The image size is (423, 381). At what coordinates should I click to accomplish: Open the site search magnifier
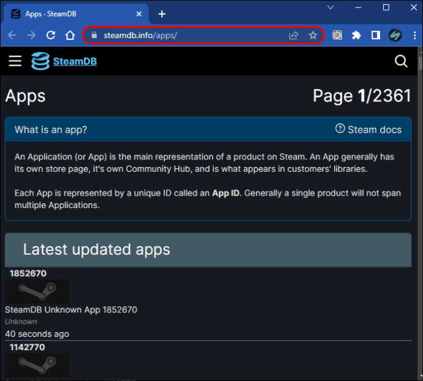[x=401, y=61]
